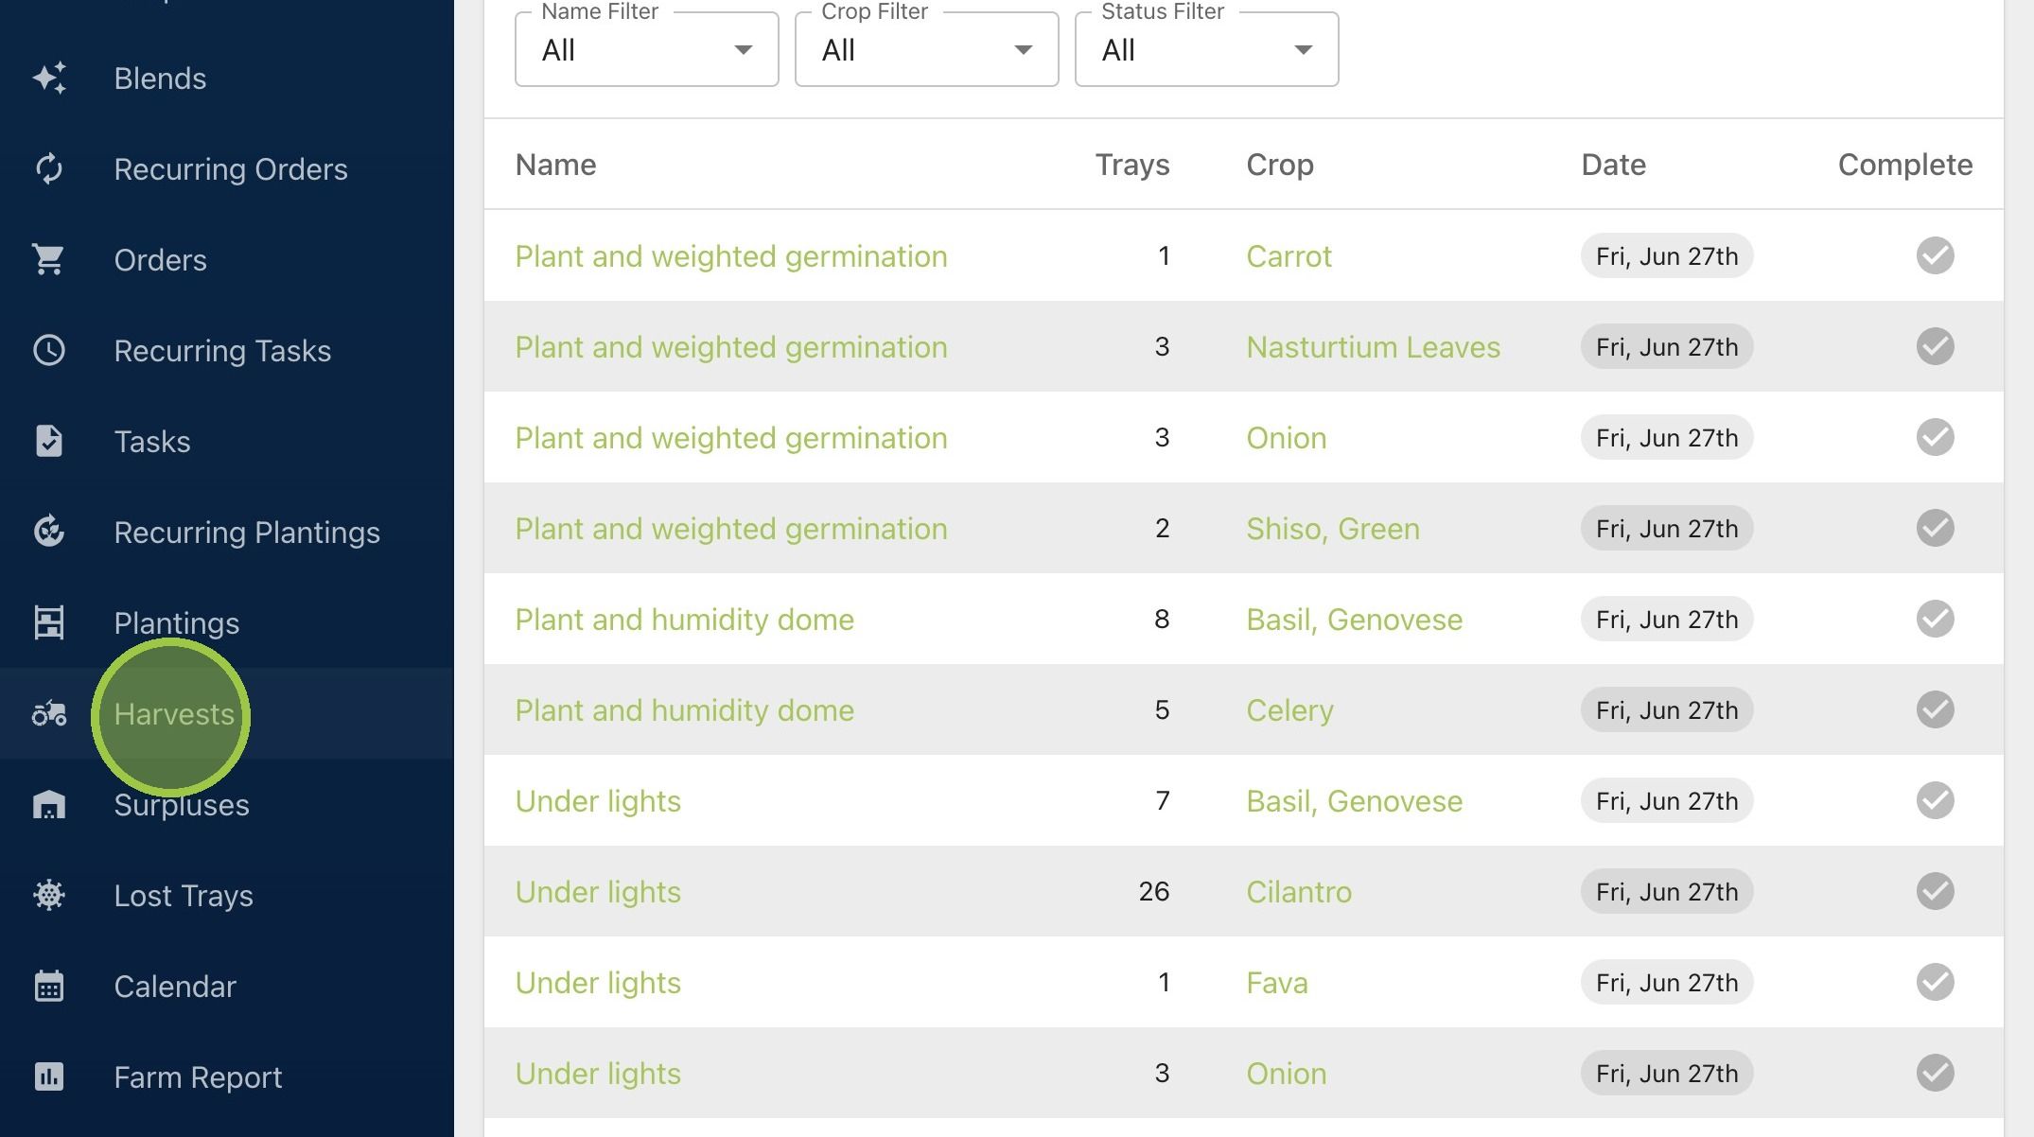Open Plant and humidity dome for Basil
The image size is (2034, 1137).
coord(684,620)
